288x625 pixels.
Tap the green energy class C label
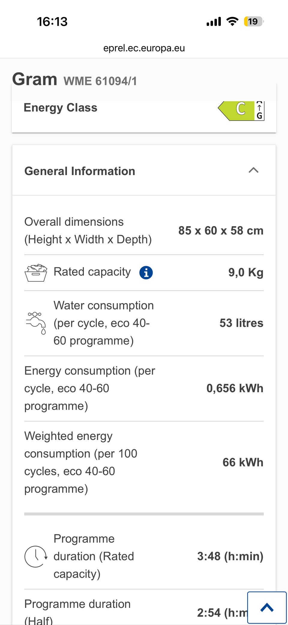pyautogui.click(x=236, y=110)
